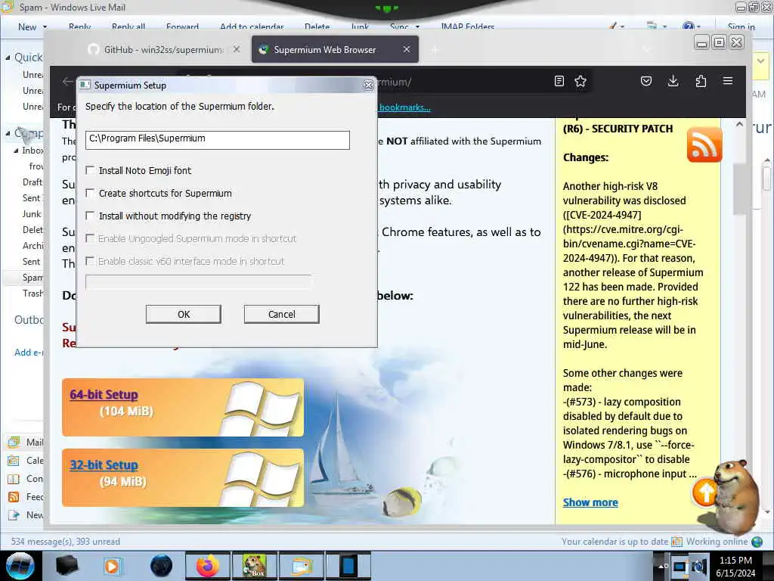This screenshot has width=774, height=581.
Task: Open Windows Live Mail taskbar icon
Action: coord(302,566)
